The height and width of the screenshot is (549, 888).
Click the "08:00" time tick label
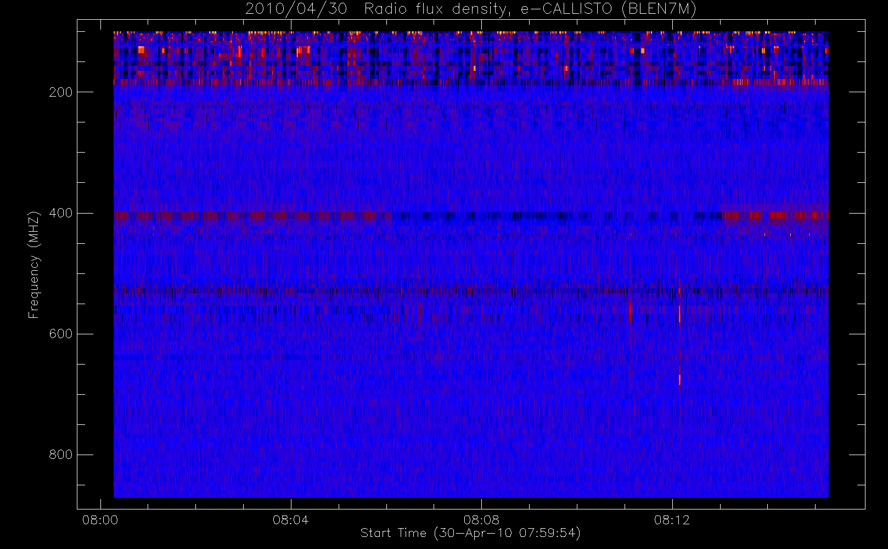(x=100, y=519)
